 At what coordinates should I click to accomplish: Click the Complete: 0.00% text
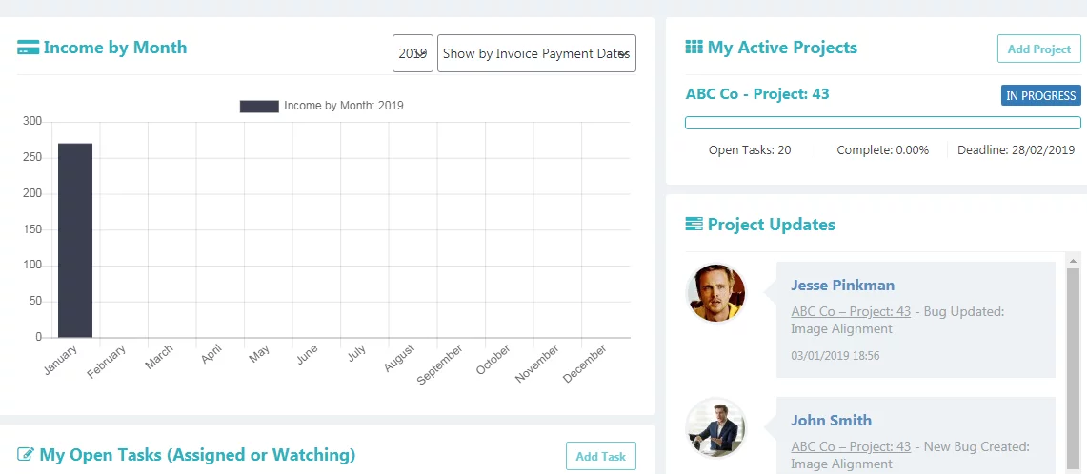click(882, 149)
